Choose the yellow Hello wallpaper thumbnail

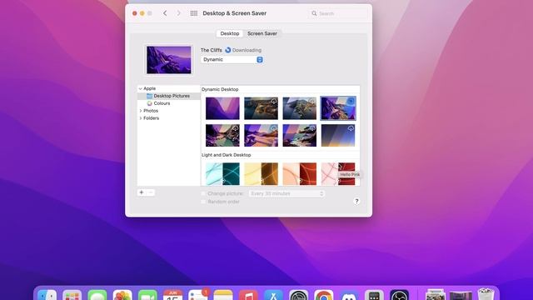click(261, 174)
